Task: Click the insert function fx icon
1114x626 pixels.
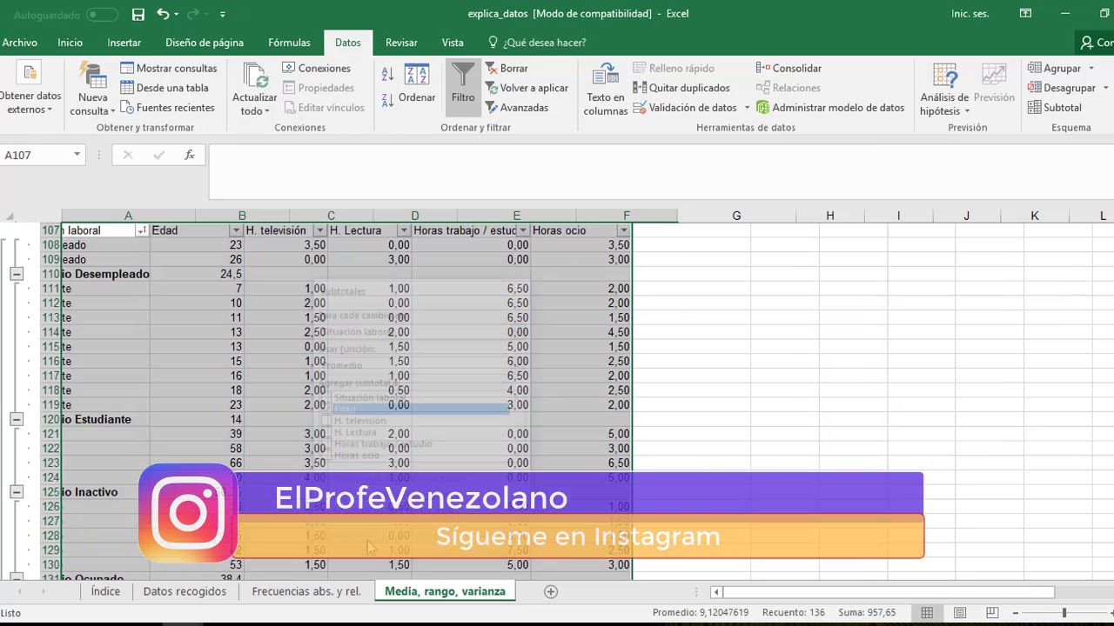Action: coord(189,155)
